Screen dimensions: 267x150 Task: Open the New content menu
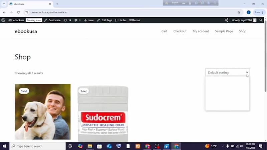tap(89, 20)
